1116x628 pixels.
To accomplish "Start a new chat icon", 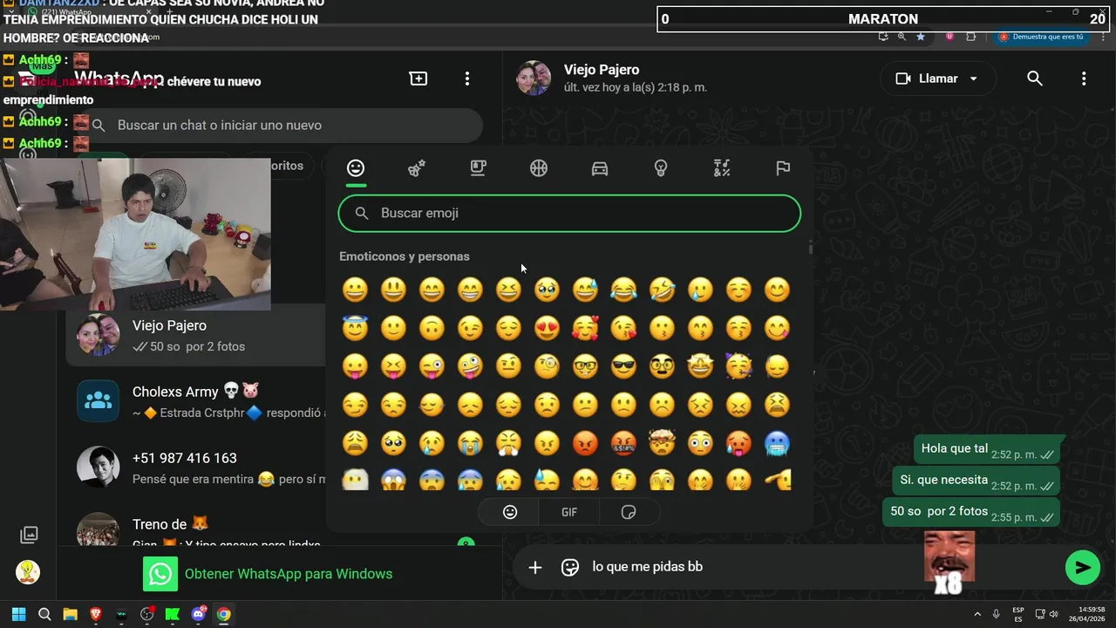I will [x=418, y=78].
